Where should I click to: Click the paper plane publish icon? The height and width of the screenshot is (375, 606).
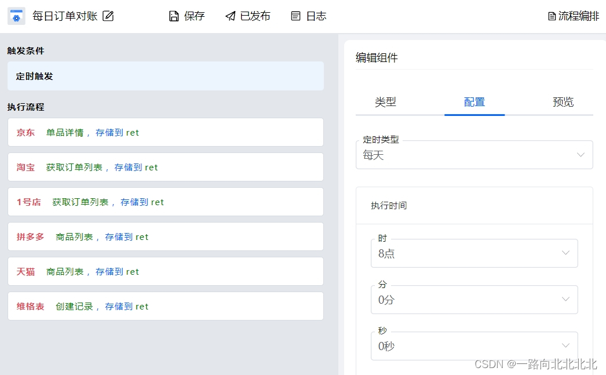pos(231,16)
